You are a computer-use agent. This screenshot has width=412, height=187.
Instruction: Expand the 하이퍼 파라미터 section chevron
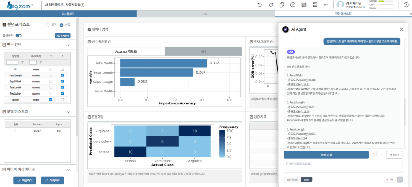pyautogui.click(x=68, y=169)
